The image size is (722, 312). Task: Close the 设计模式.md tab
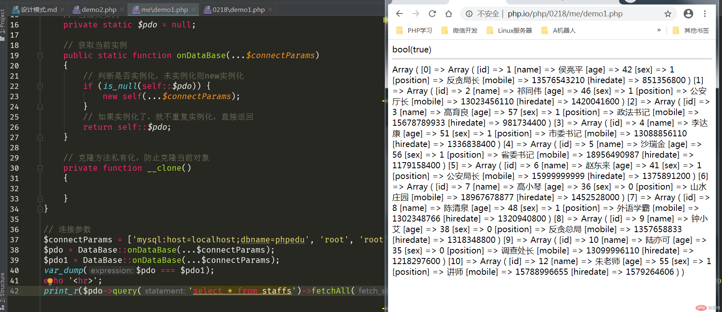pyautogui.click(x=62, y=9)
